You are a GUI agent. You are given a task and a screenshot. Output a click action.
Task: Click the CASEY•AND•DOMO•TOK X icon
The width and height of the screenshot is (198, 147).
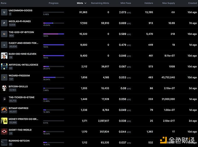4,45
